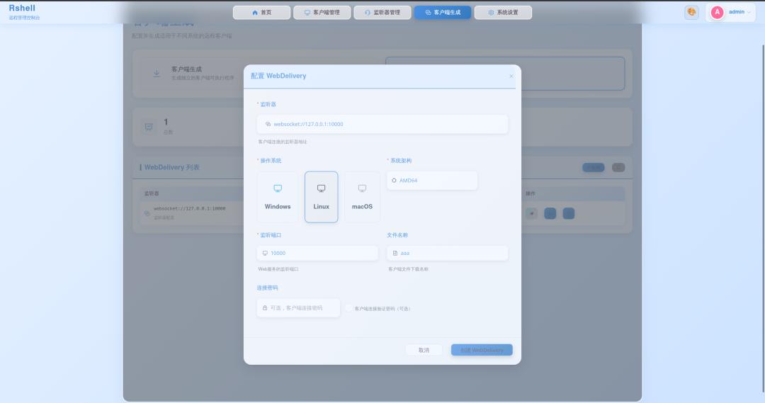Click the monitor icon in 监听端口 field
The width and height of the screenshot is (765, 403).
click(265, 254)
